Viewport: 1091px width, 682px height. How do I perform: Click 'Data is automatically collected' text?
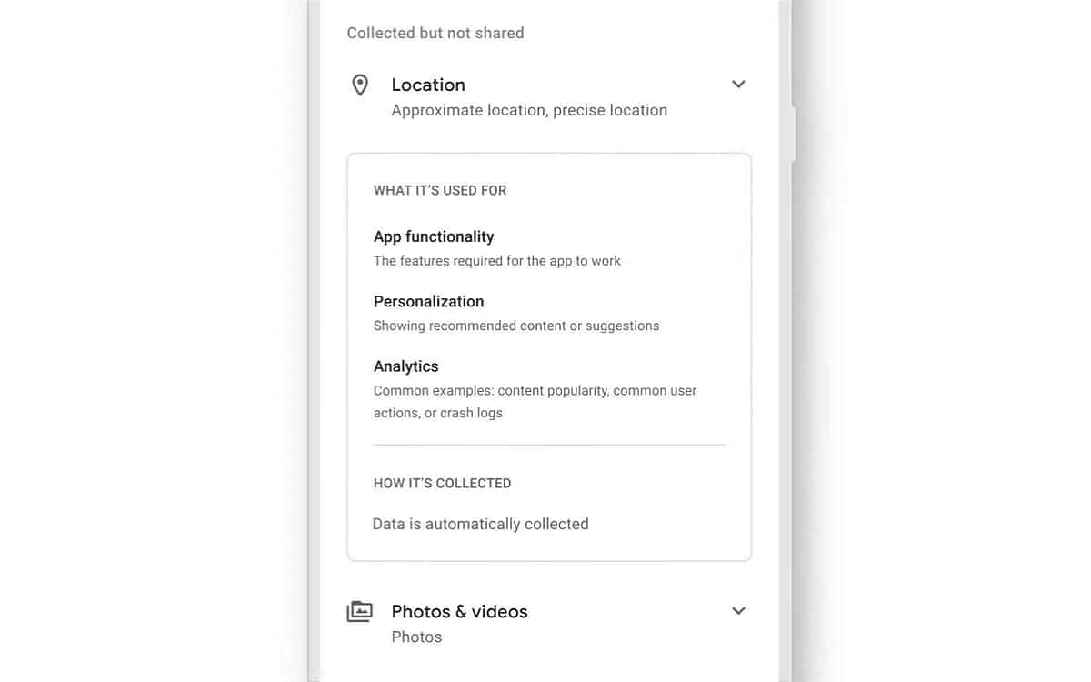(x=481, y=524)
